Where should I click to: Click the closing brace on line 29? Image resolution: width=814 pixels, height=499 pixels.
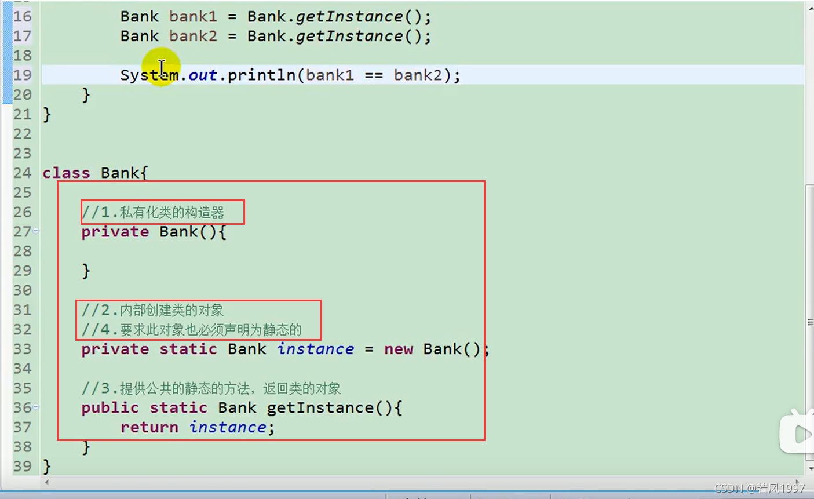click(86, 271)
